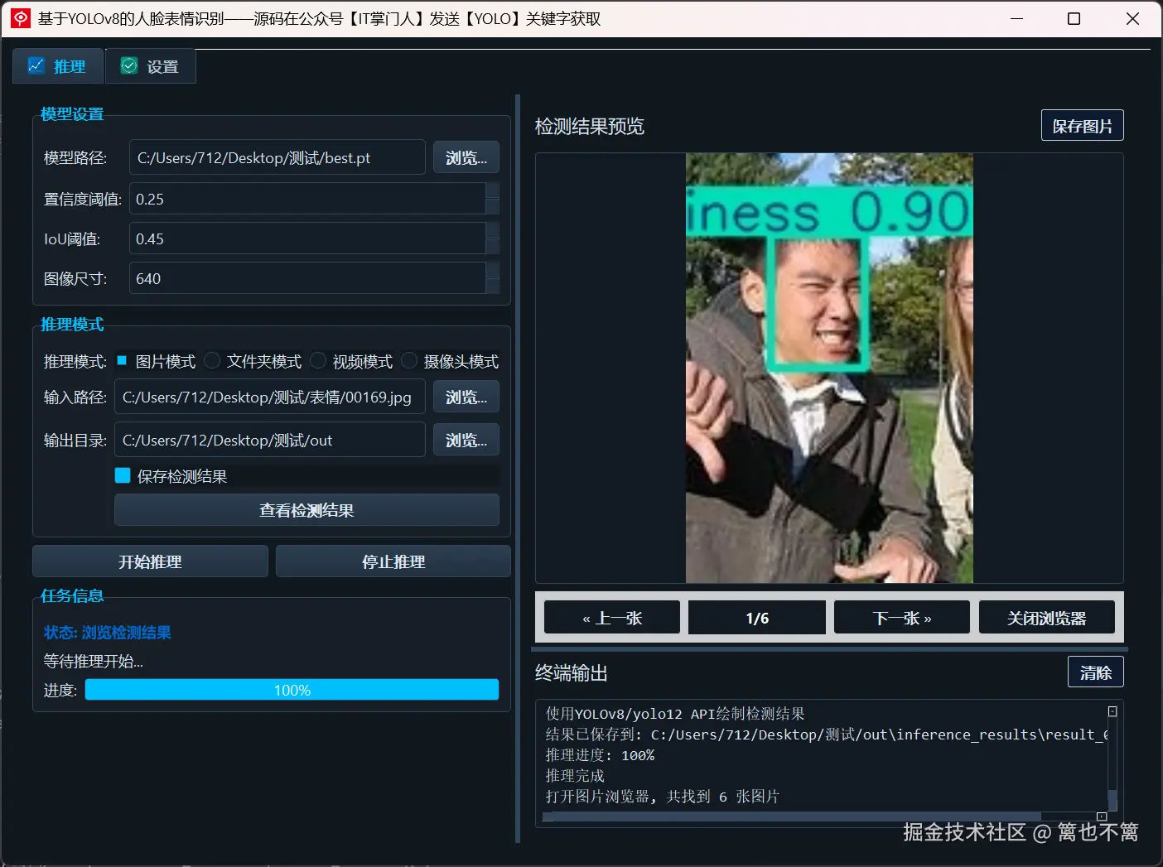The height and width of the screenshot is (867, 1163).
Task: Select the 文件夹模式 inference mode
Action: 213,360
